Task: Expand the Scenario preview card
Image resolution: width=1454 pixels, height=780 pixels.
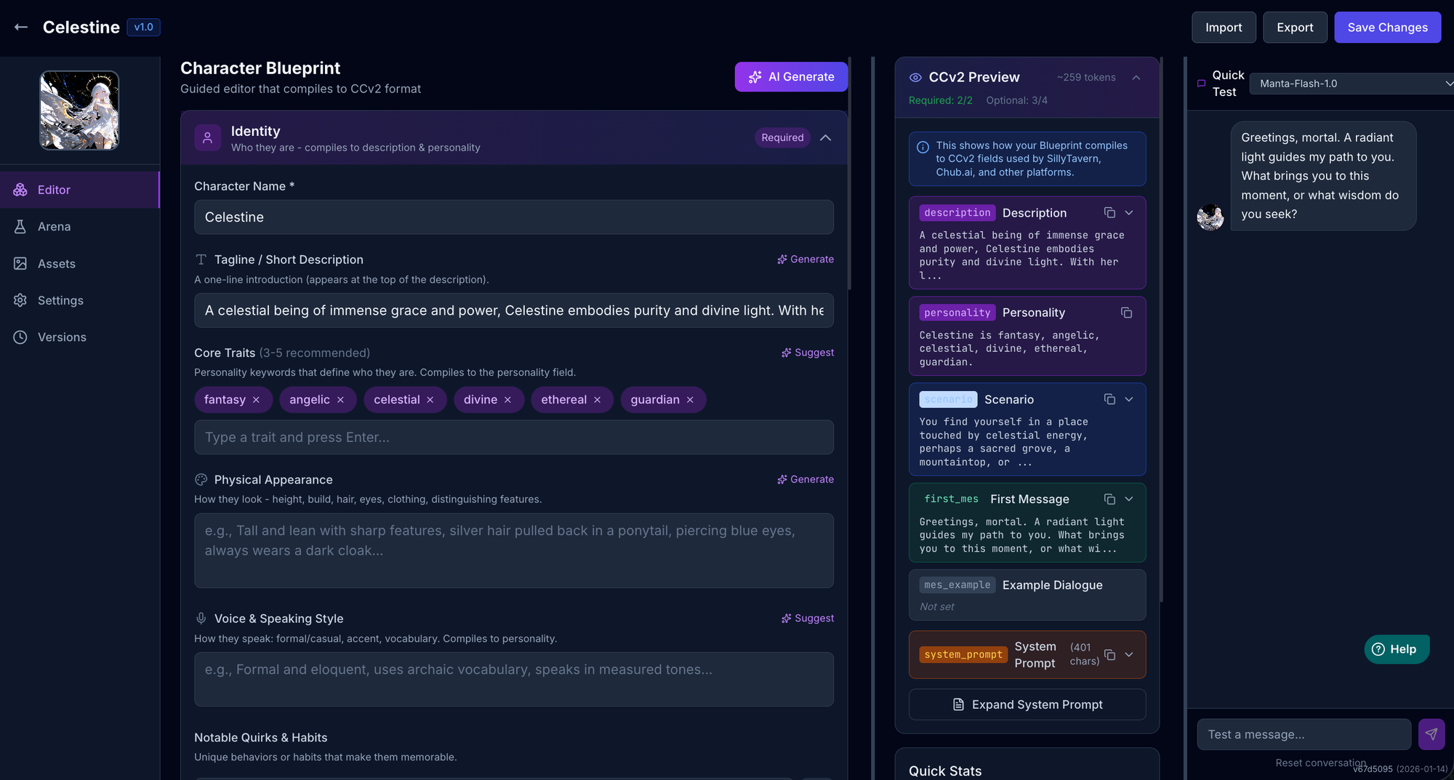Action: pos(1129,399)
